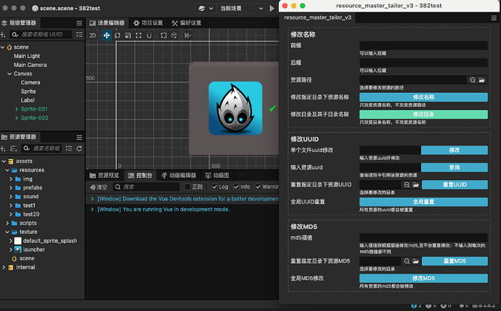Select the Label node in hierarchy

pos(28,100)
